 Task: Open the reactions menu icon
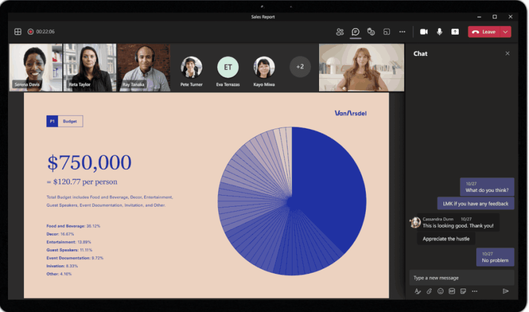[x=371, y=31]
